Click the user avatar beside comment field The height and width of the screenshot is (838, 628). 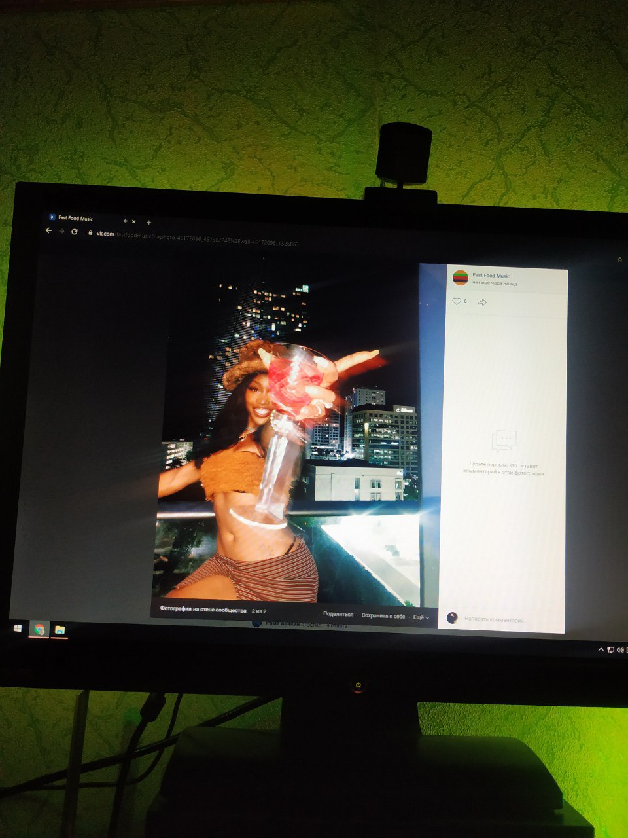coord(451,617)
